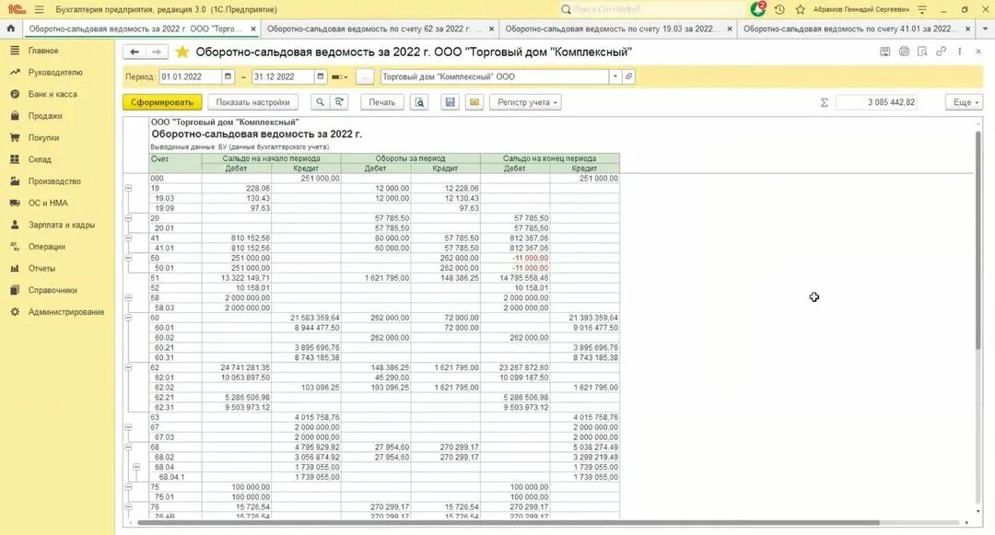
Task: Open the standard period selector dropdown
Action: coord(339,76)
